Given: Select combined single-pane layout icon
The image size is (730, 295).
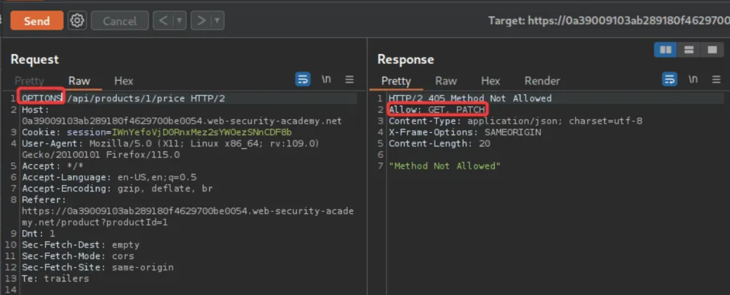Looking at the screenshot, I should tap(713, 50).
